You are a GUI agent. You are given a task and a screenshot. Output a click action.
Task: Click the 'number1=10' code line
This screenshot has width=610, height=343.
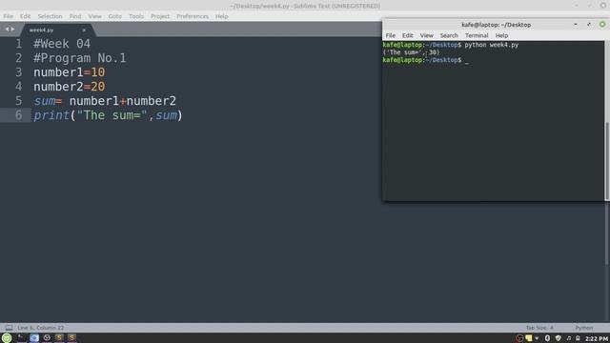(x=70, y=72)
